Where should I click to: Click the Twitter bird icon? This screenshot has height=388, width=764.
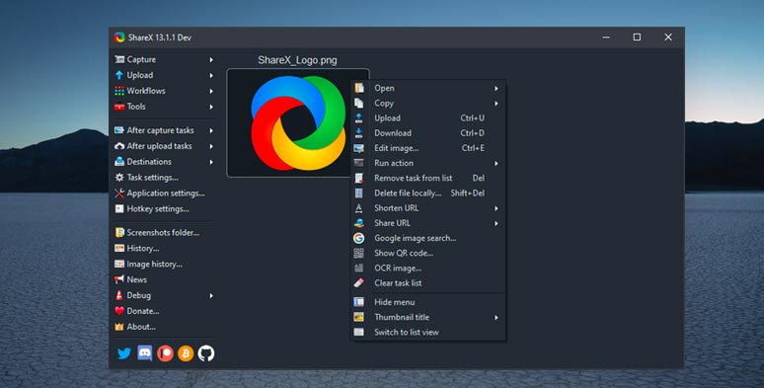(x=124, y=353)
